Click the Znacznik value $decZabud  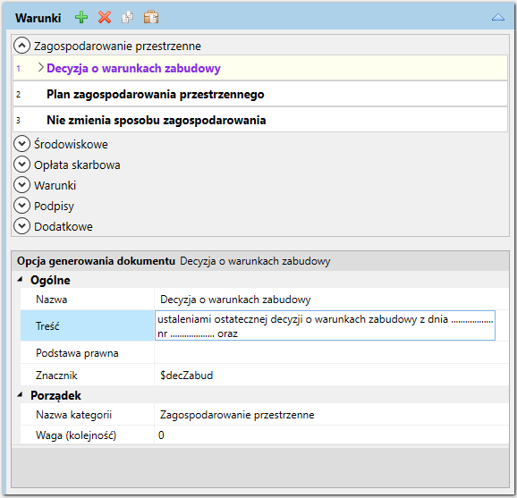pos(187,376)
